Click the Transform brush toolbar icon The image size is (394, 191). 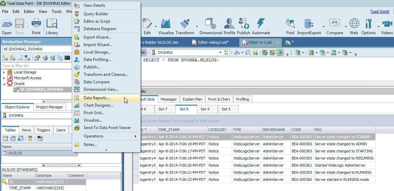185,24
